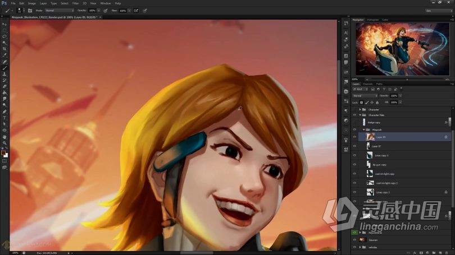Expand the Character group
The height and width of the screenshot is (255, 455).
[x=360, y=110]
